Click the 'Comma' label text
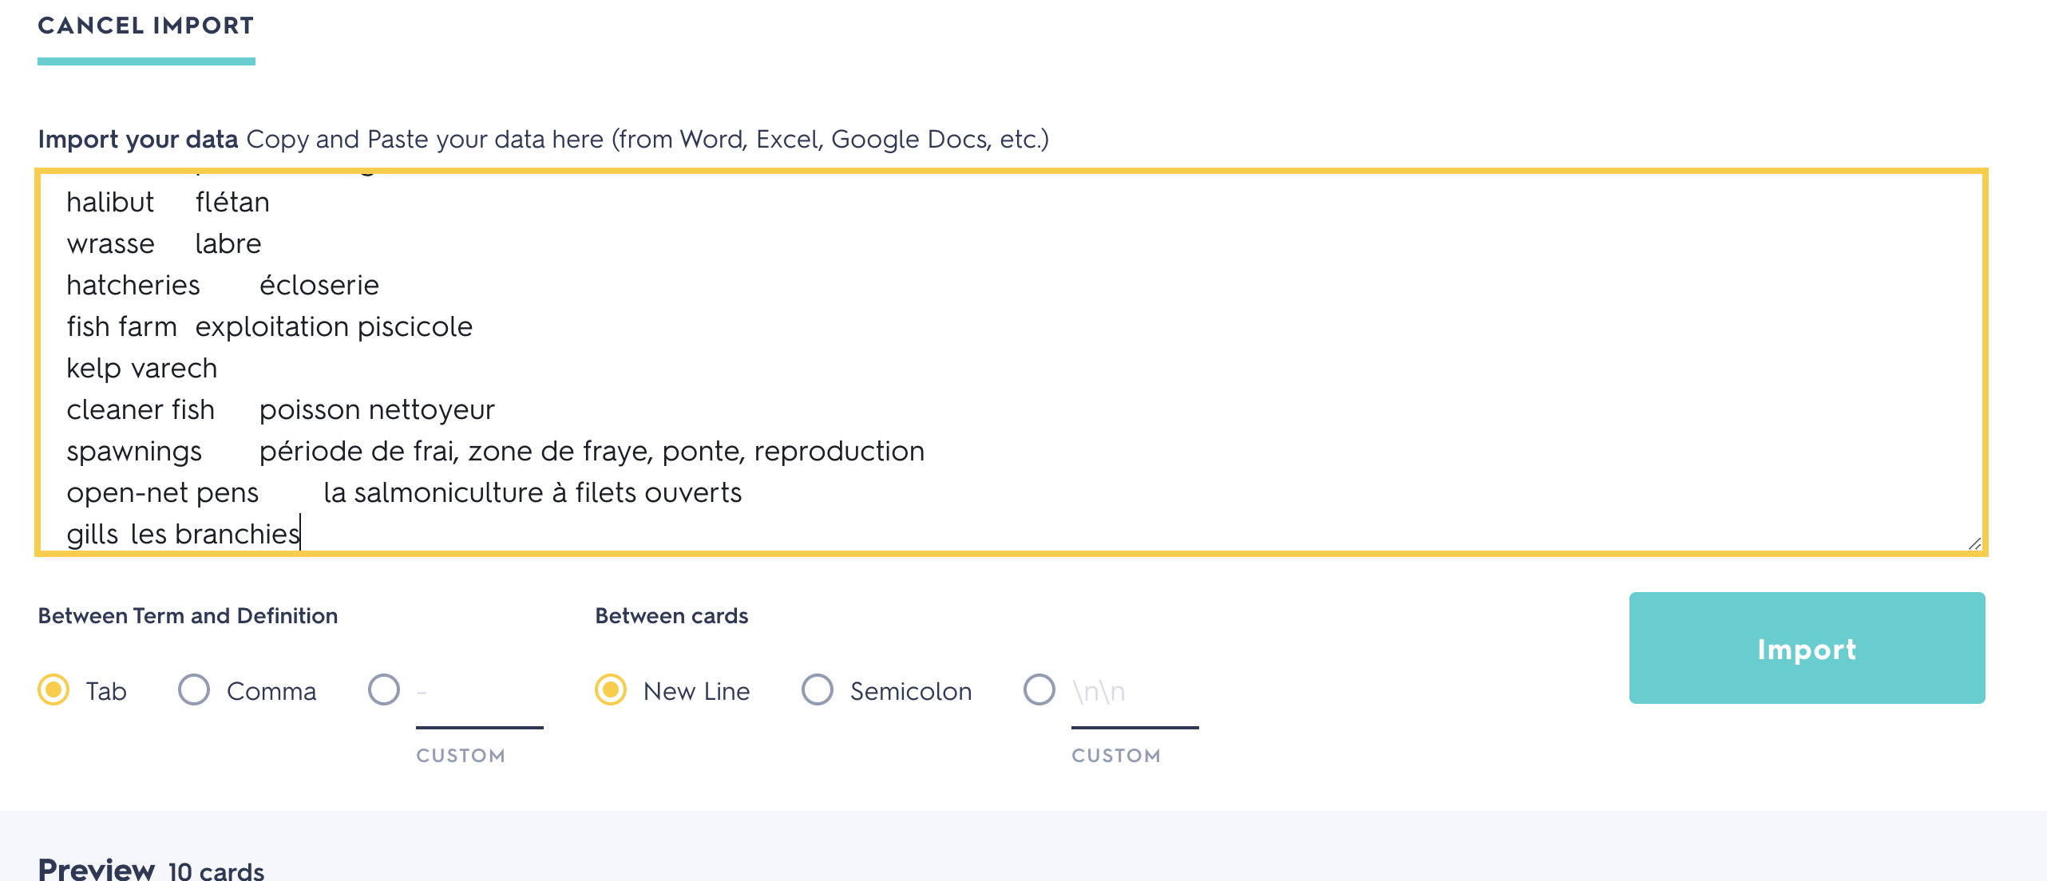Viewport: 2047px width, 881px height. point(271,691)
